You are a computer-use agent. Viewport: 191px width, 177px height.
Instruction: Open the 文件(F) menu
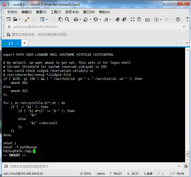(12, 12)
